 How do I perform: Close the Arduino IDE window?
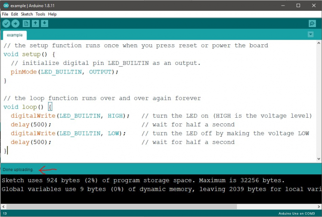(x=313, y=6)
